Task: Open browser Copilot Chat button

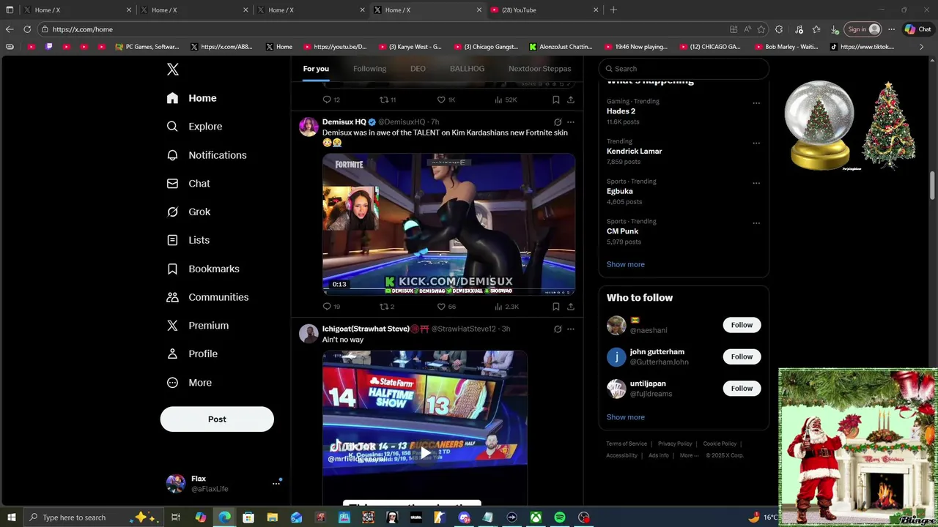Action: (x=917, y=29)
